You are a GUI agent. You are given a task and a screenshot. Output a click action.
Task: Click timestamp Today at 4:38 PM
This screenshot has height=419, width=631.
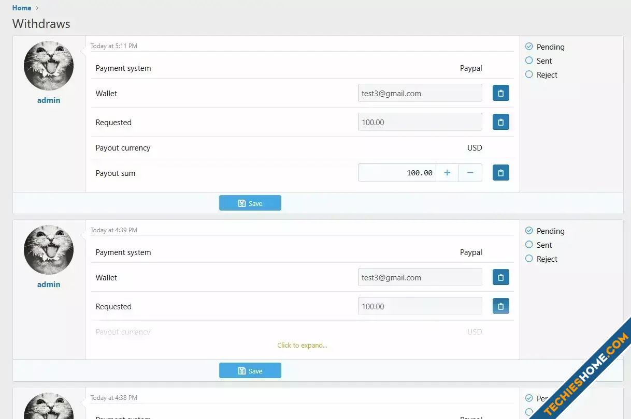coord(114,398)
